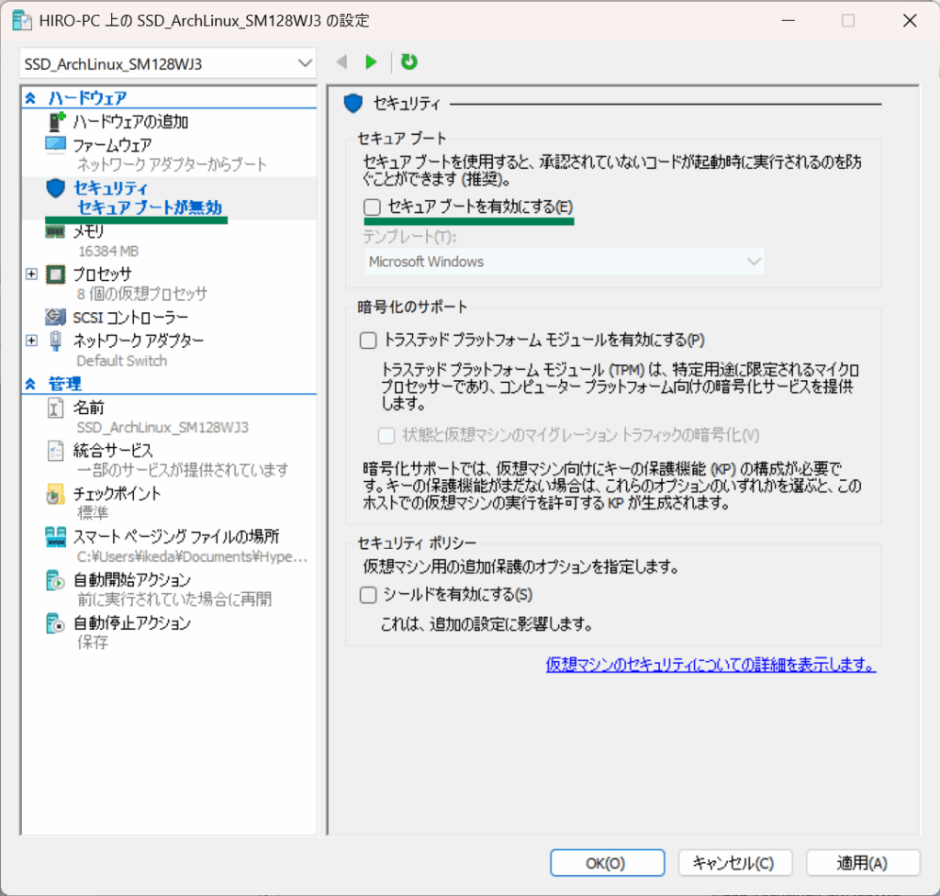Click the Default Switch text
940x896 pixels.
click(122, 361)
